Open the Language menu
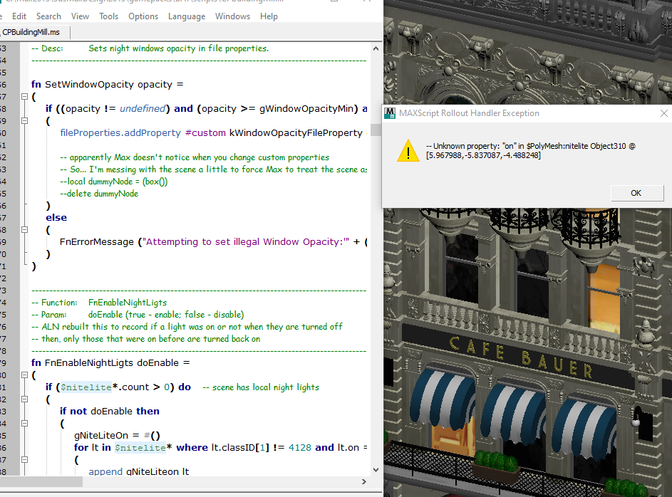 coord(187,16)
